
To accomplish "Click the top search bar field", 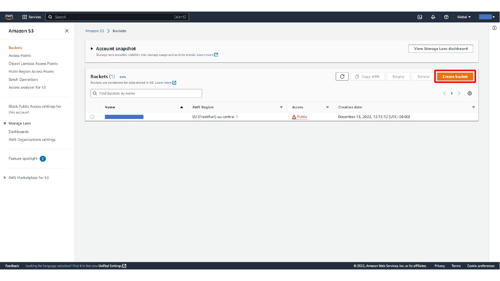I will (x=117, y=17).
